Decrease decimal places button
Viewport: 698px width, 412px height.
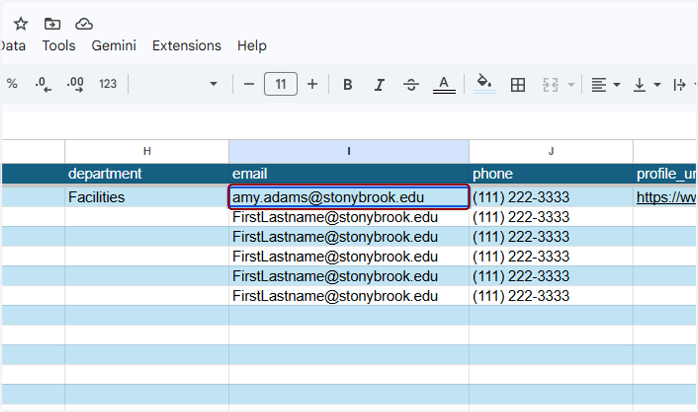coord(43,84)
